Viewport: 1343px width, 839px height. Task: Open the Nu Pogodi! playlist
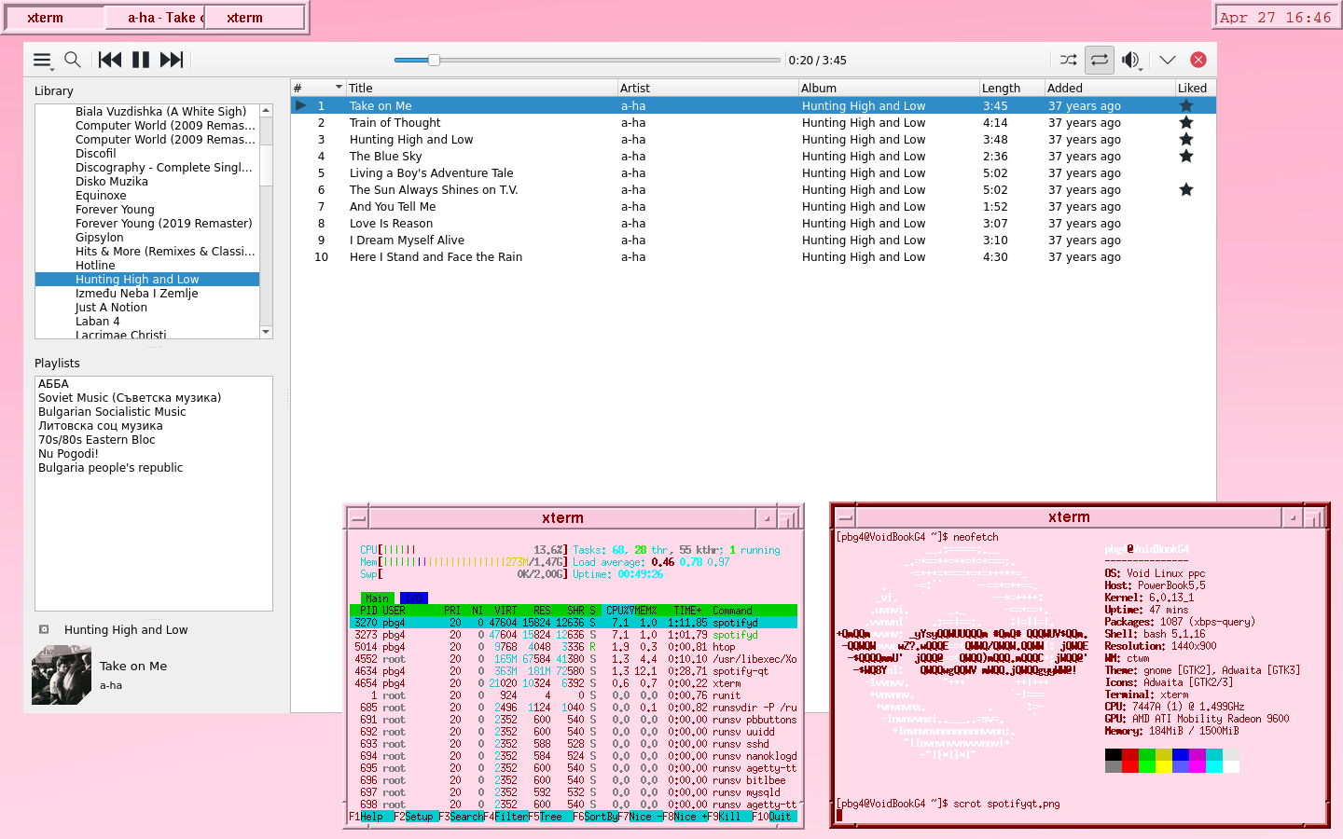click(x=68, y=453)
